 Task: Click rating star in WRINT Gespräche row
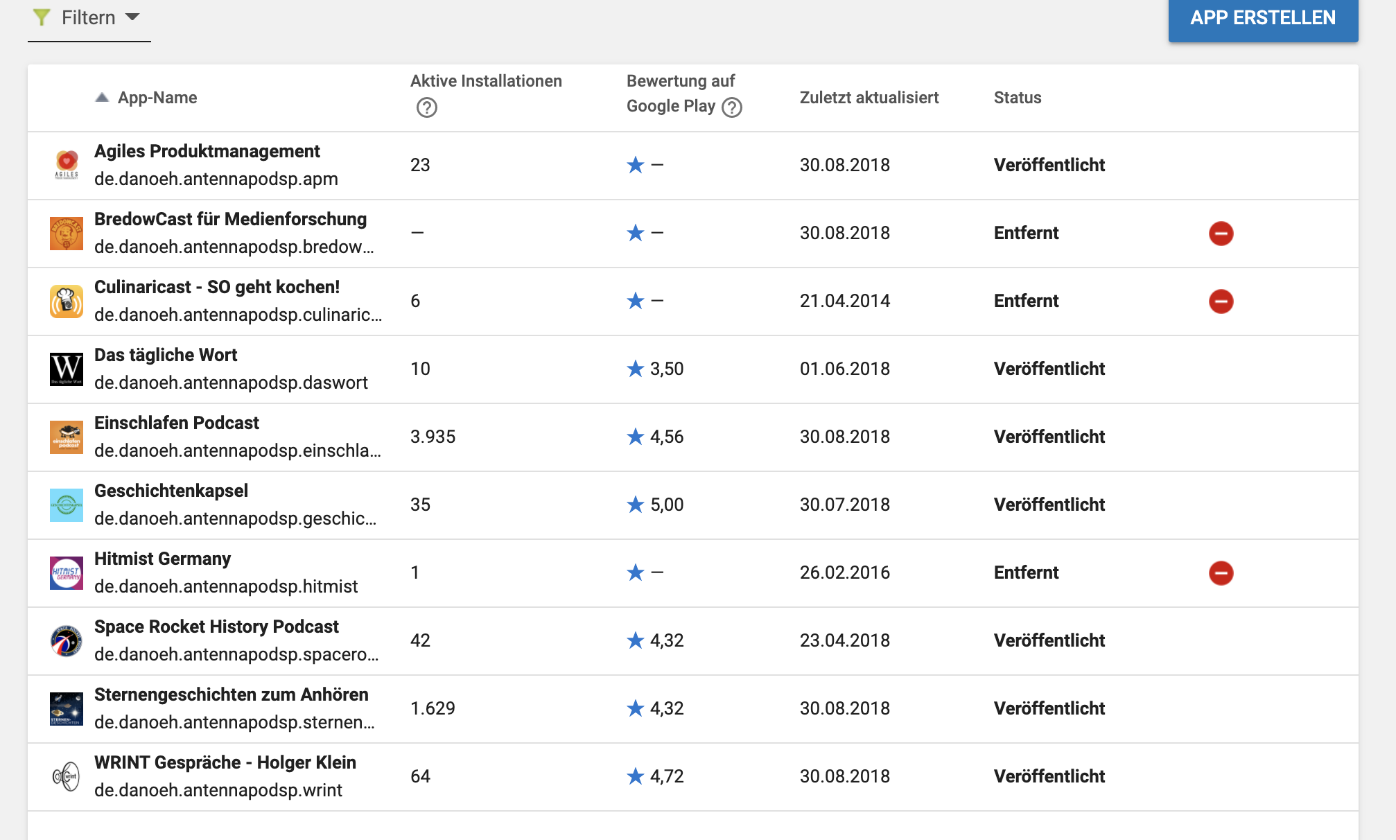point(636,776)
